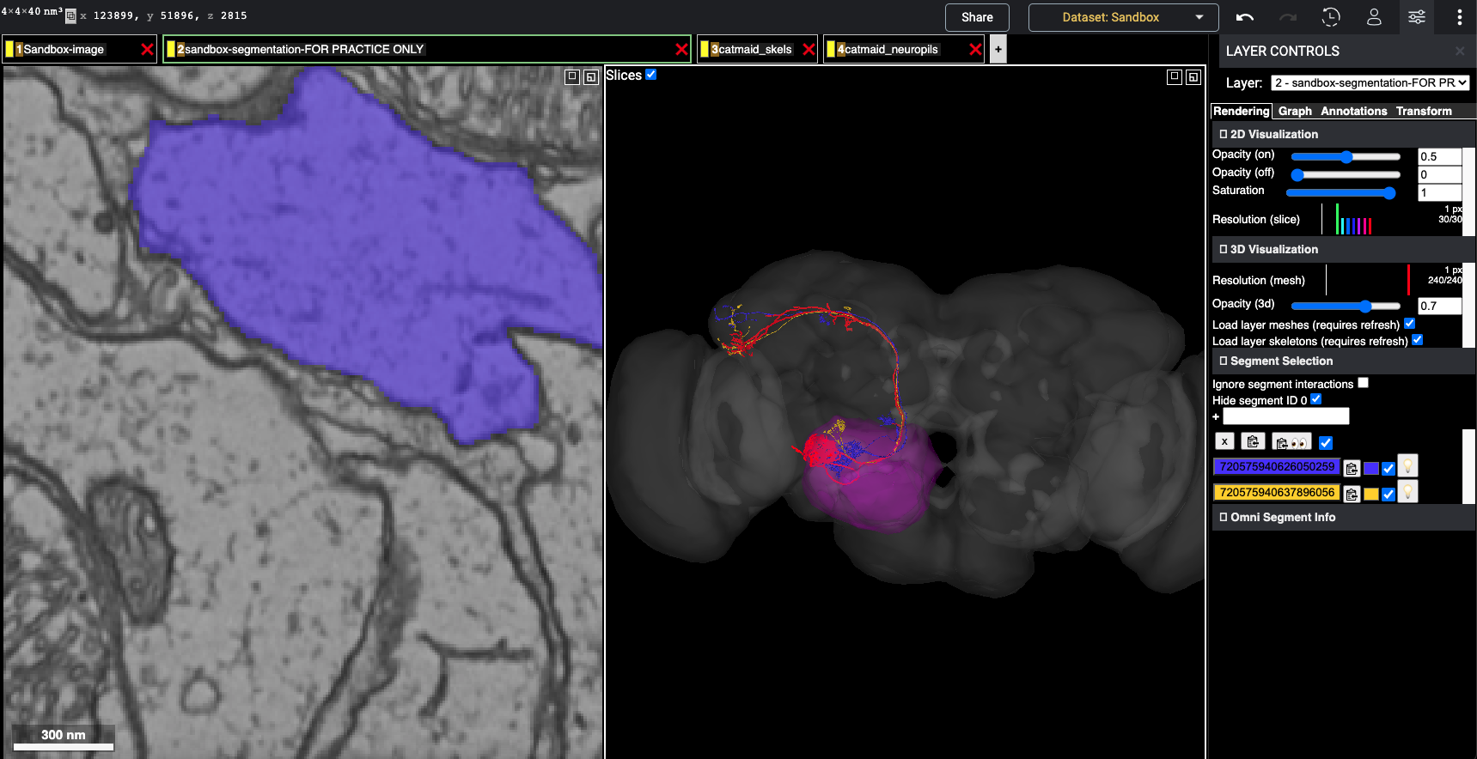Click the undo arrow icon

(x=1244, y=17)
